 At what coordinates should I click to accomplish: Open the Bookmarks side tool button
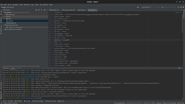(x=1, y=95)
